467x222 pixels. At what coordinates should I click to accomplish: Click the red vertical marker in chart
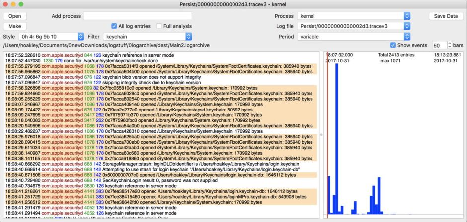click(x=327, y=149)
